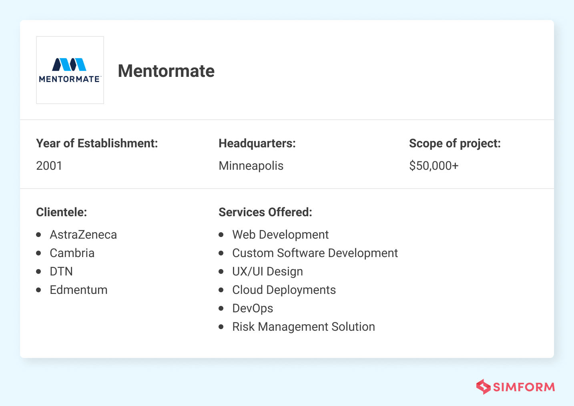Click the Mentormate company title
This screenshot has width=574, height=406.
166,71
